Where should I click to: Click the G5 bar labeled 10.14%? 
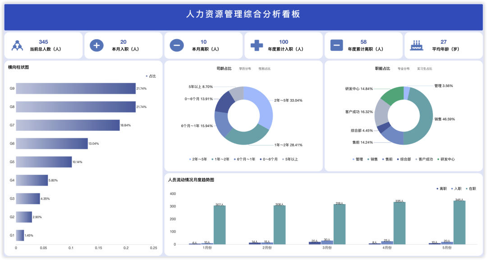tap(44, 162)
